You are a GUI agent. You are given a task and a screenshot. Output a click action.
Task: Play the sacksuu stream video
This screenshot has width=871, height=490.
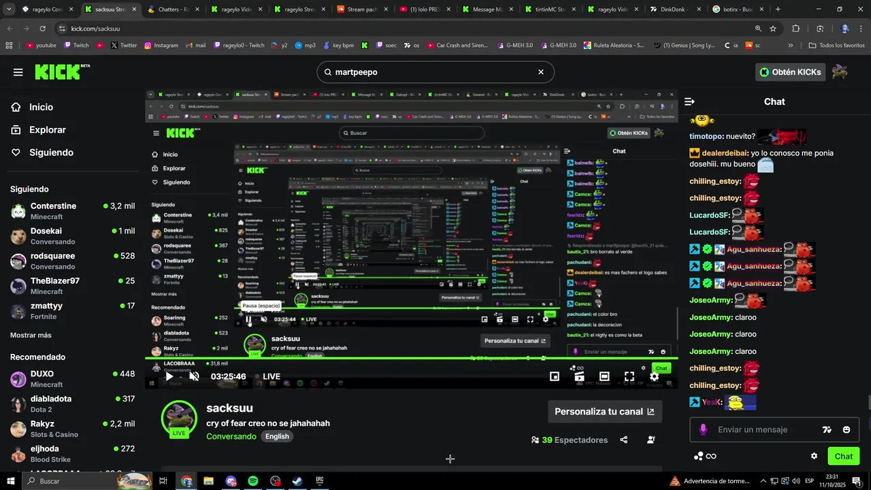[169, 376]
